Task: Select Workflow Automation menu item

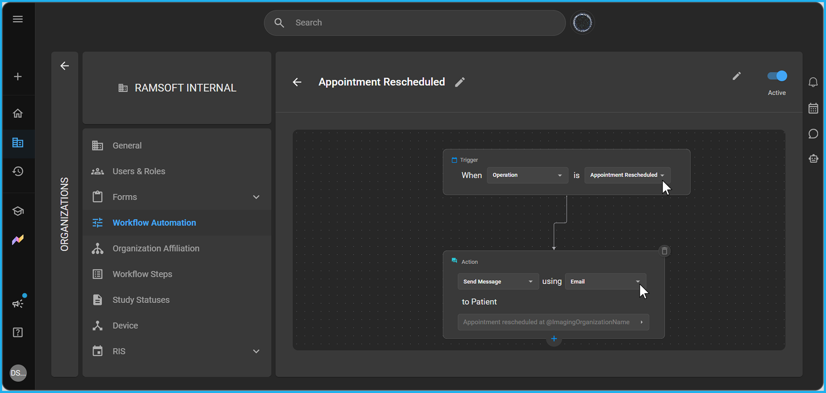Action: (177, 223)
